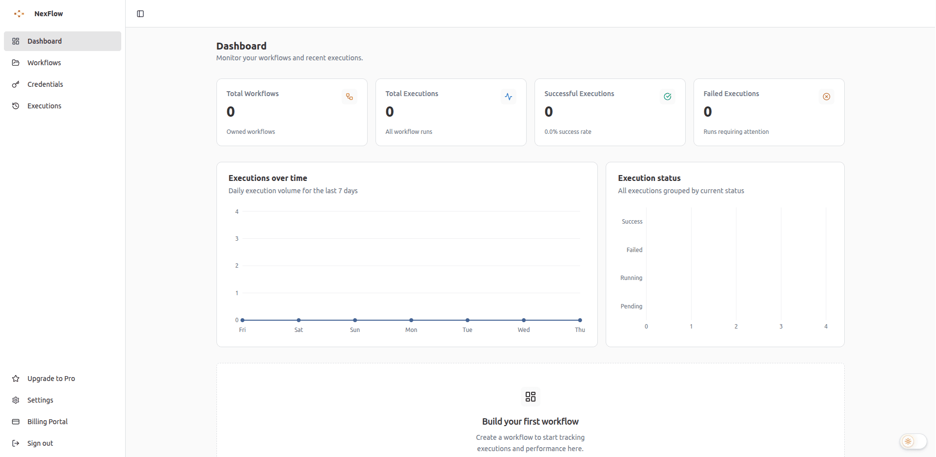Toggle the sidebar panel icon
Viewport: 936px width, 457px height.
(x=140, y=14)
